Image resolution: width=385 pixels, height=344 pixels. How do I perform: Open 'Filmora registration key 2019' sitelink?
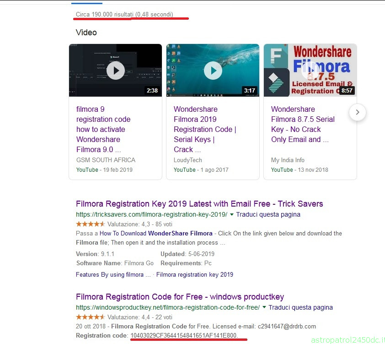[195, 275]
